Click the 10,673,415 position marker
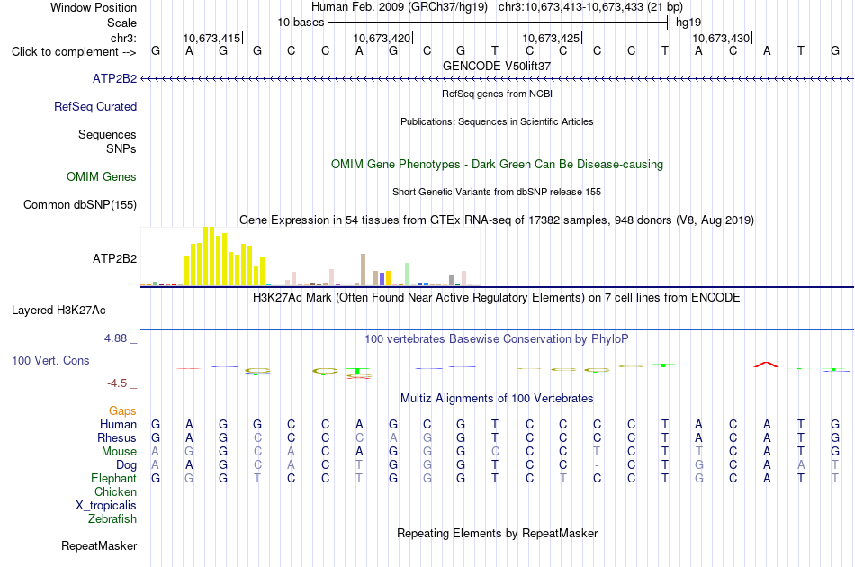 [x=213, y=38]
